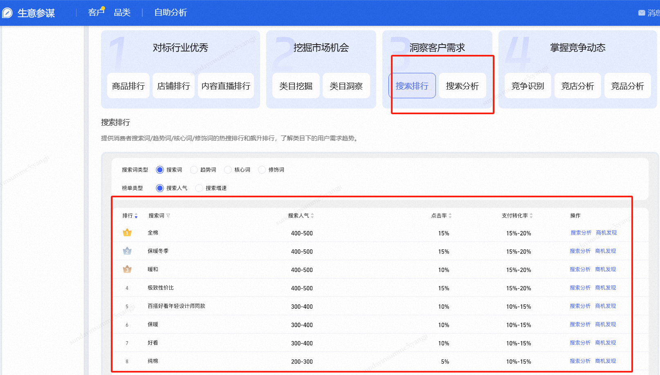This screenshot has height=375, width=660.
Task: Click 搜索分析 link for 暖和 row
Action: click(580, 269)
